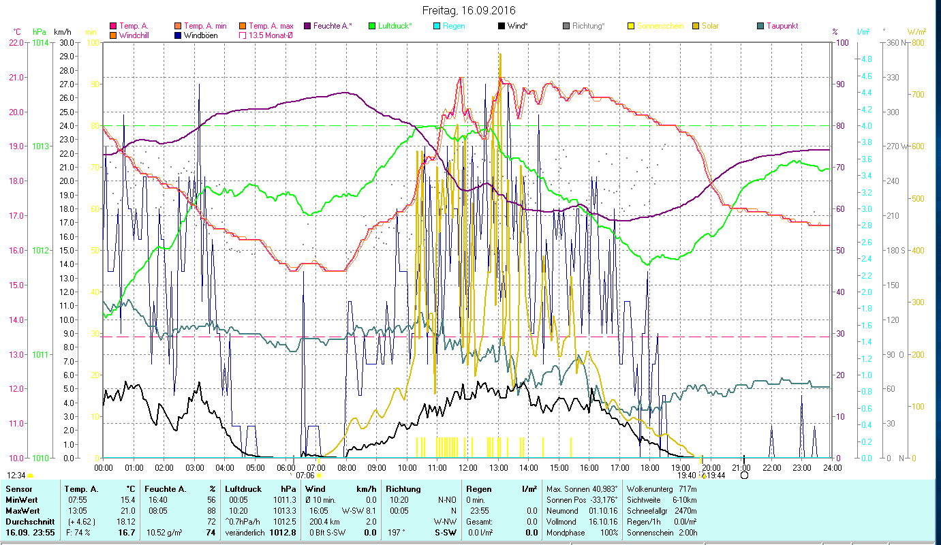The width and height of the screenshot is (941, 545).
Task: Click the W/m² axis unit label
Action: (x=916, y=32)
